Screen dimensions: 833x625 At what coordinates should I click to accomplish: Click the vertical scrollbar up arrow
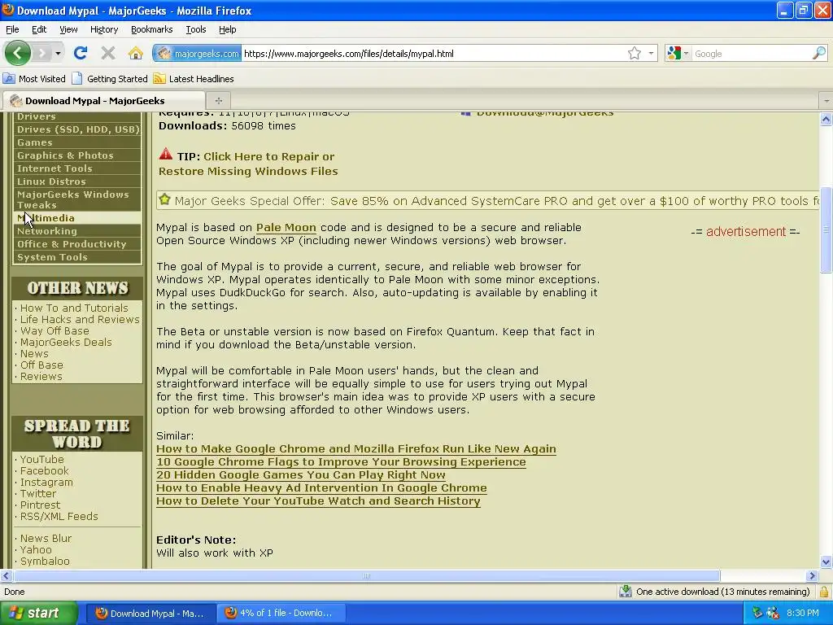tap(826, 119)
